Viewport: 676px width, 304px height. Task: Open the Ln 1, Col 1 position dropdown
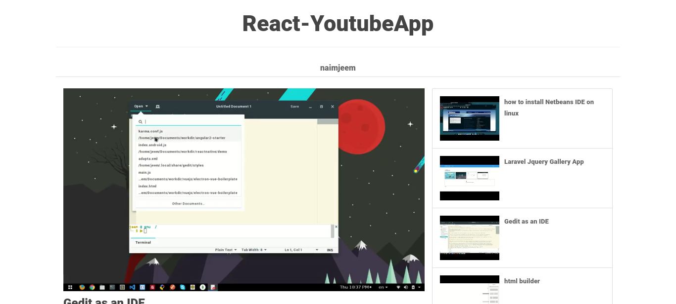pos(301,250)
